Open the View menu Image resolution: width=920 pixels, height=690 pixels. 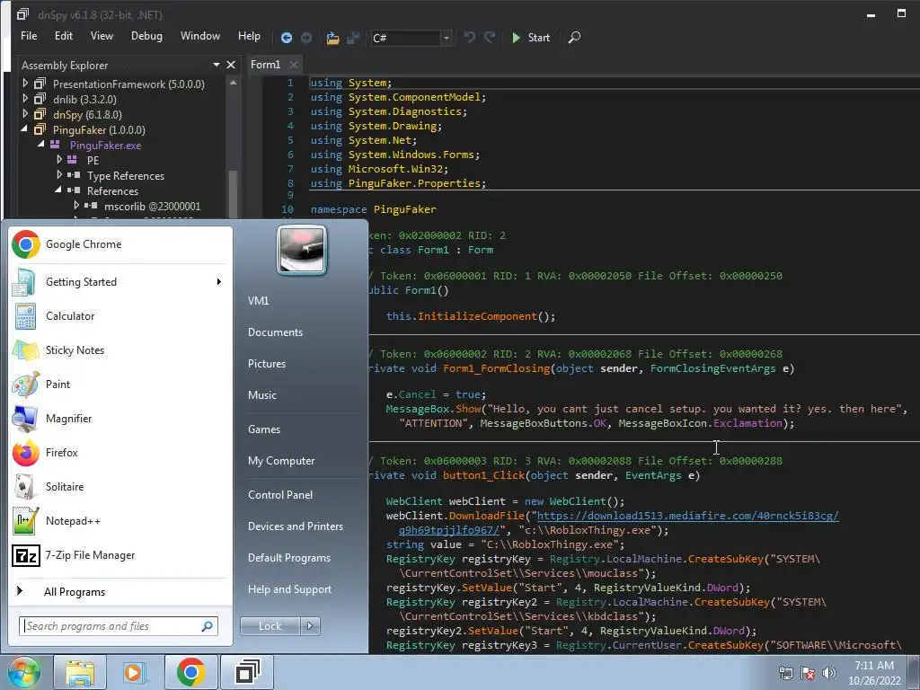click(102, 36)
